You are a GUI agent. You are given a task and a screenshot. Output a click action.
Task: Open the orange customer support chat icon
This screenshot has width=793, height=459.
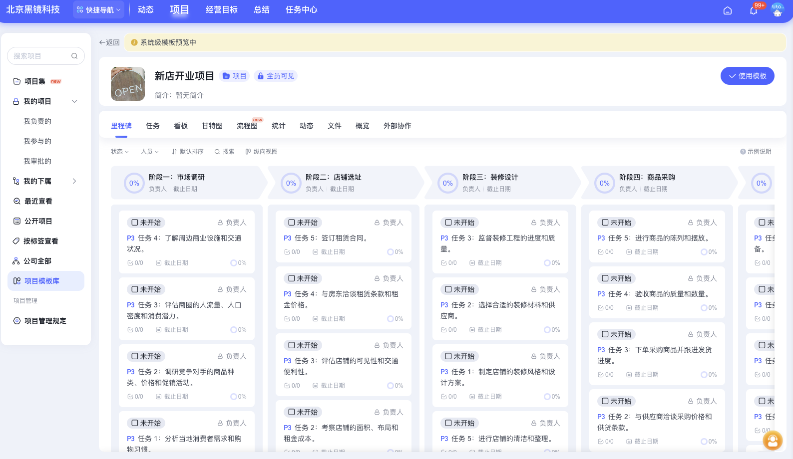773,441
